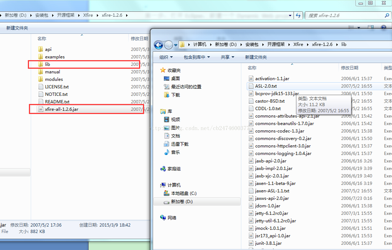Select junit-3.8.1.jar file
The image size is (392, 250).
click(x=268, y=243)
